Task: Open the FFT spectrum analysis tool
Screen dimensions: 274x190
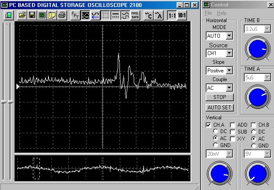Action: point(75,15)
